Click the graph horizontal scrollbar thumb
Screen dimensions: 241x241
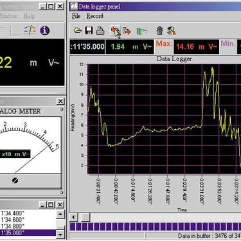pyautogui.click(x=85, y=217)
